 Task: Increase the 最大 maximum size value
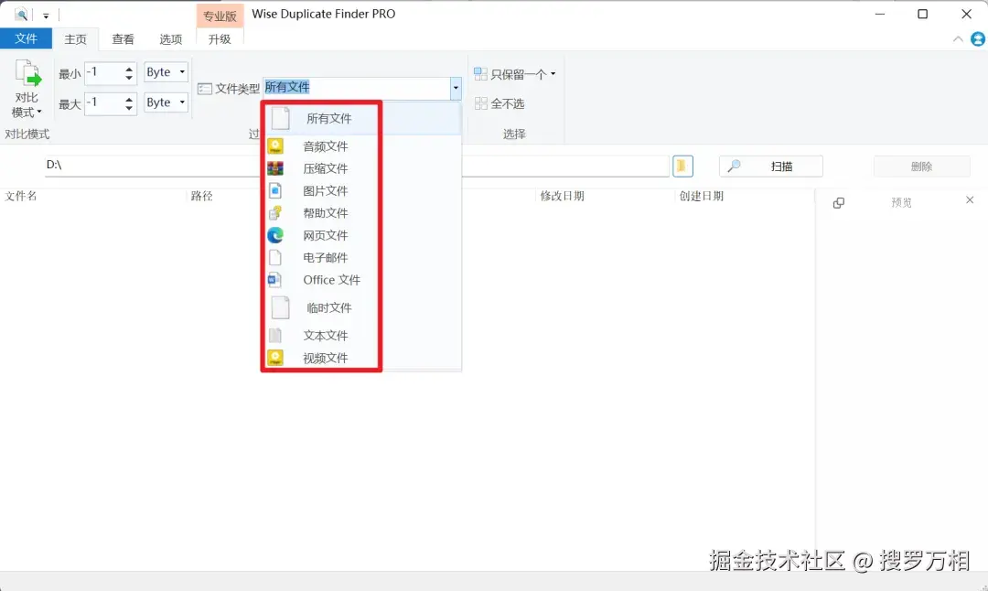click(x=129, y=98)
